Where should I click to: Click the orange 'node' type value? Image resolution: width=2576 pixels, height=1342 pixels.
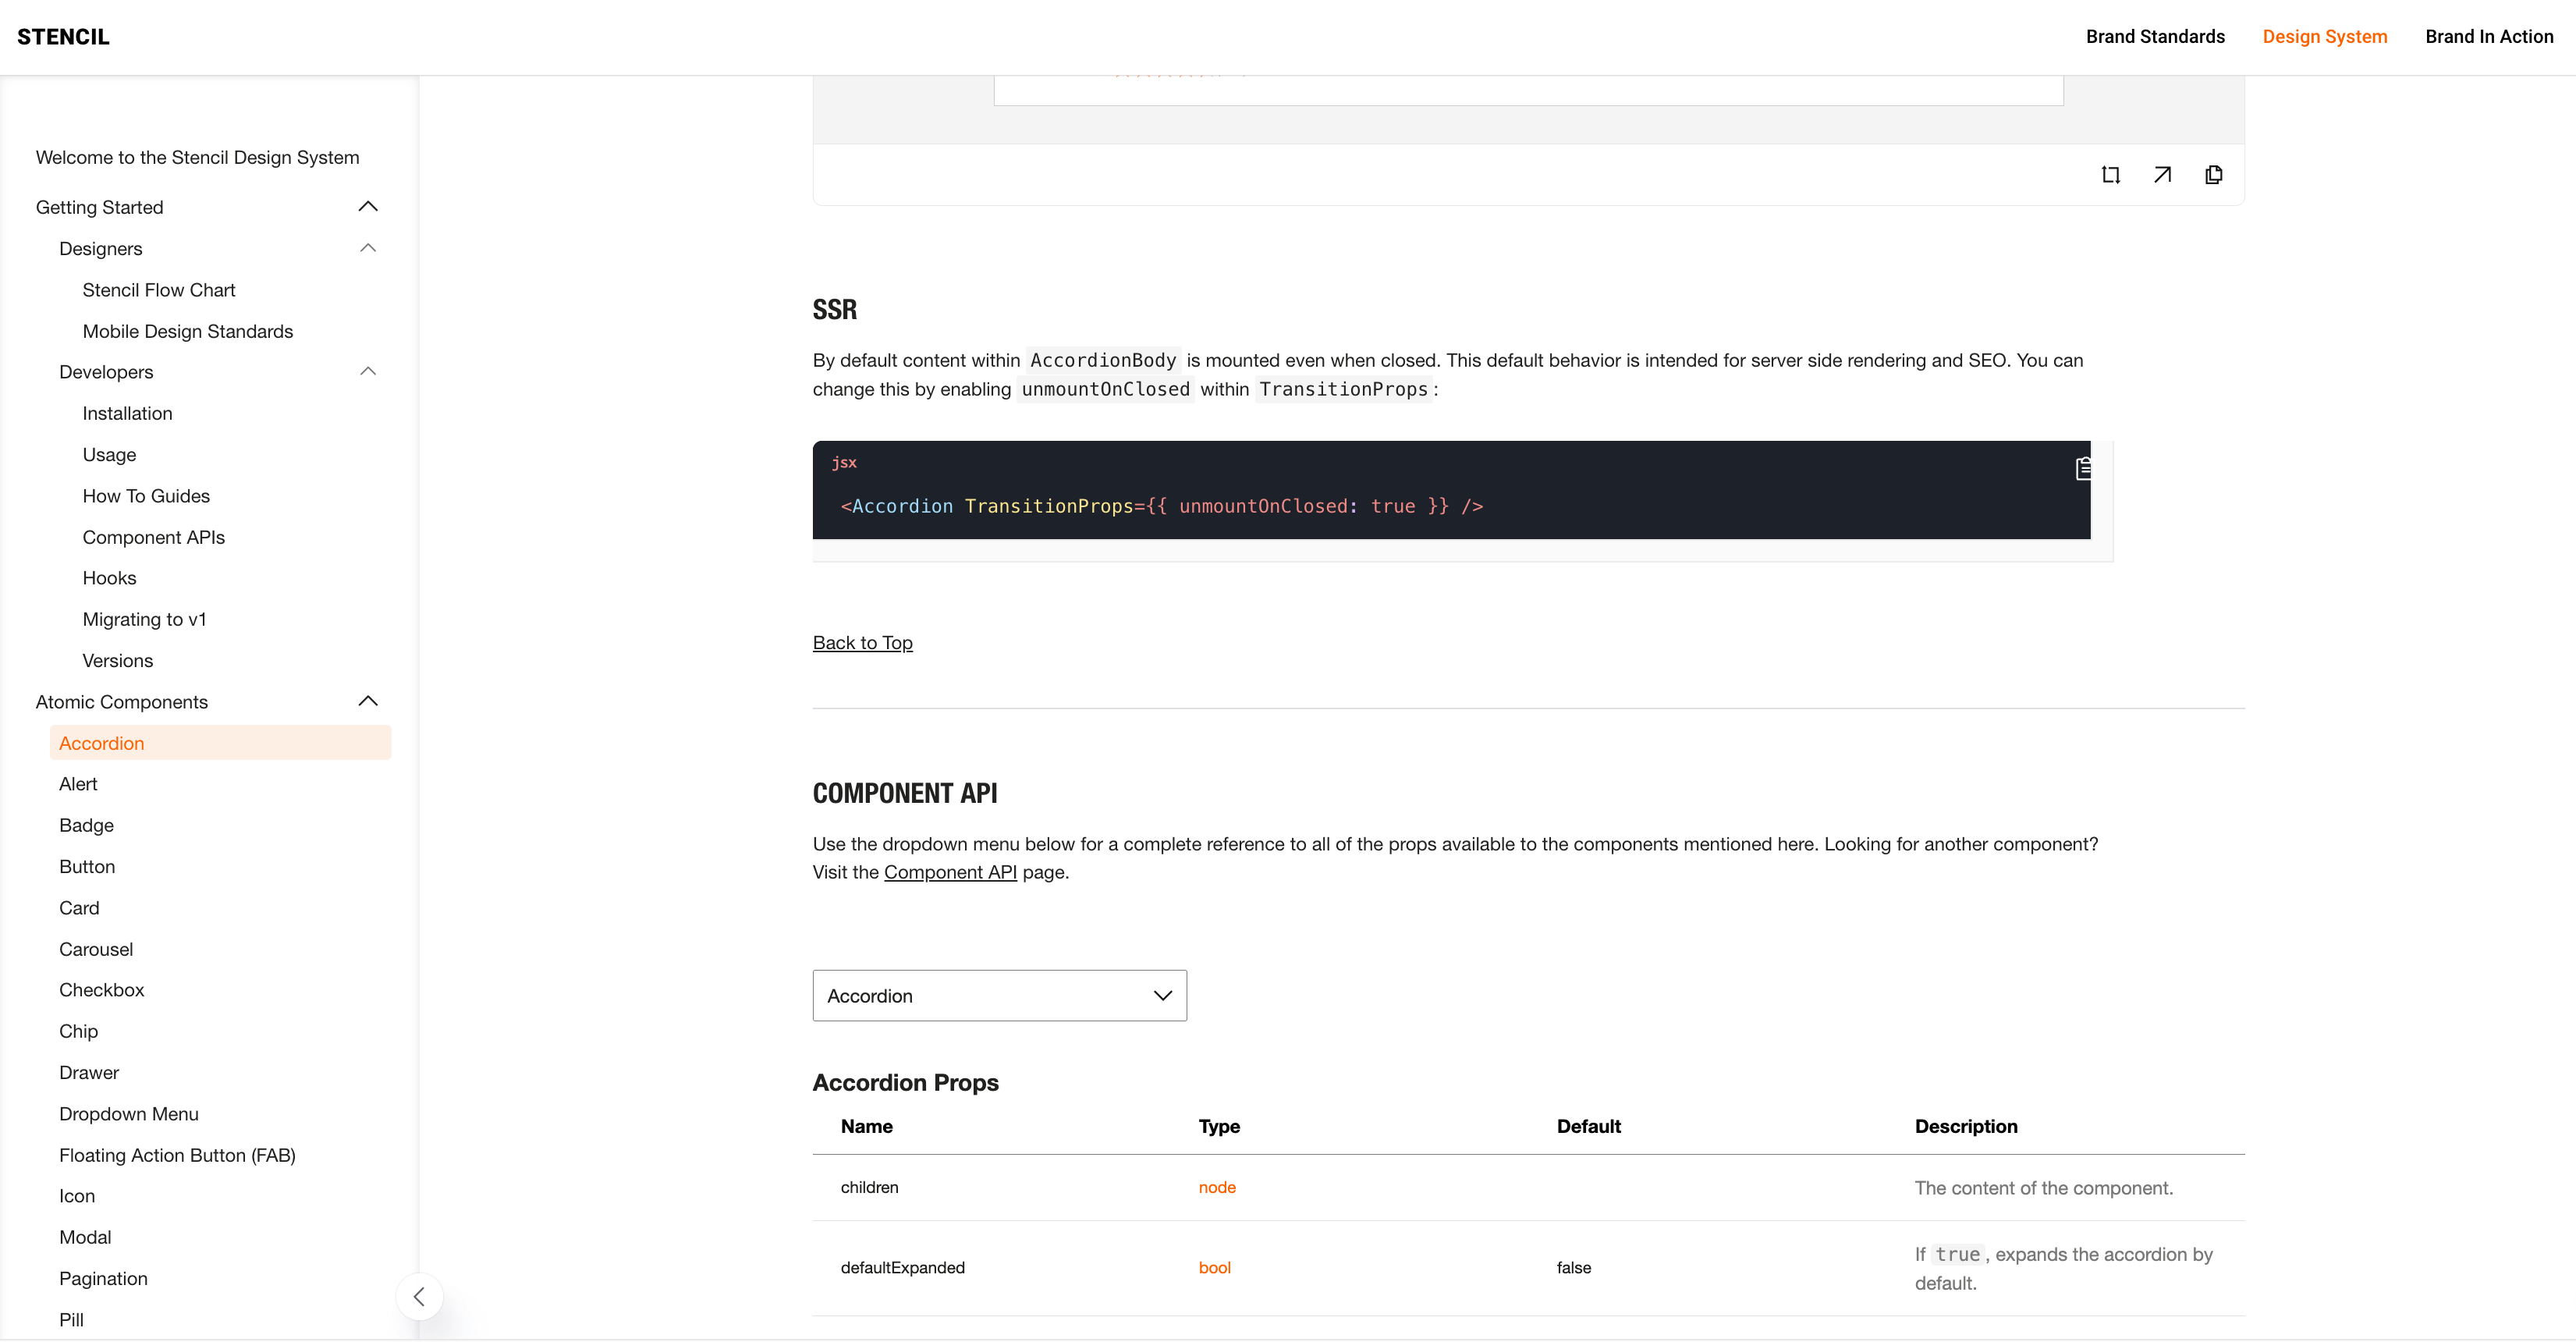pos(1217,1188)
